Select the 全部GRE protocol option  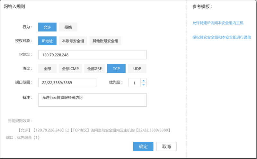[94, 69]
